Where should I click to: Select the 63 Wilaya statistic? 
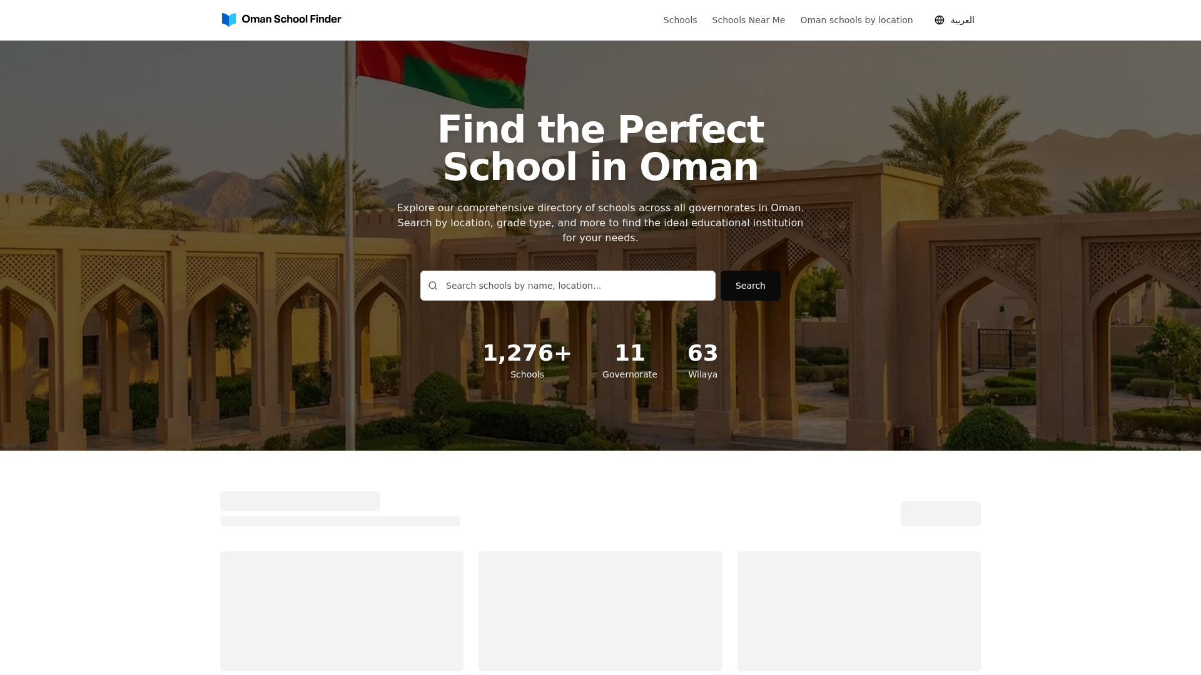point(702,361)
